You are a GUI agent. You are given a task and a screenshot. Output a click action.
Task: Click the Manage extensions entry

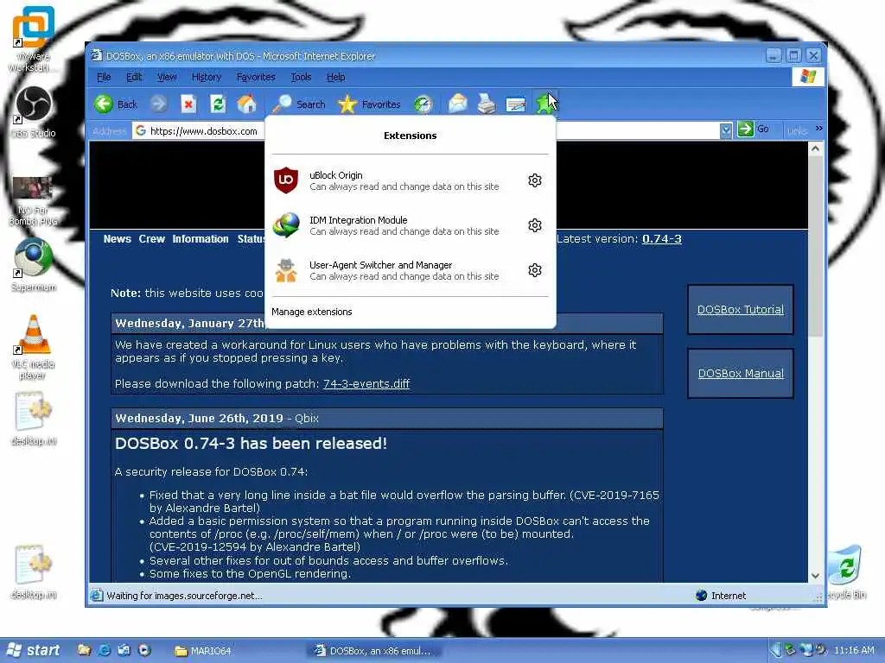311,312
